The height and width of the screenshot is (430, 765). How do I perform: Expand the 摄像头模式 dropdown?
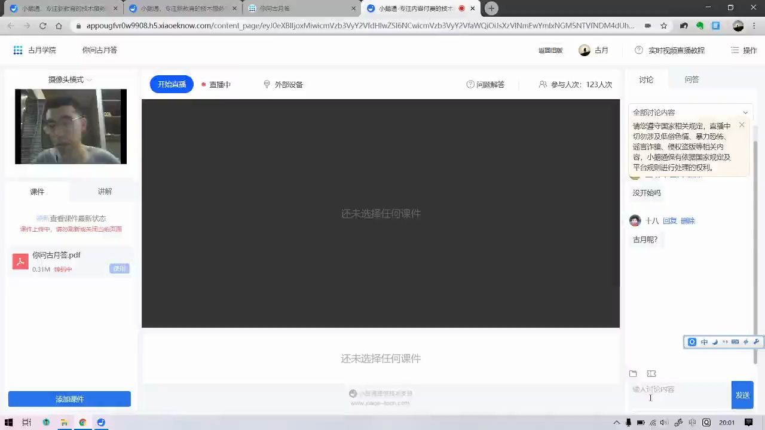tap(71, 79)
